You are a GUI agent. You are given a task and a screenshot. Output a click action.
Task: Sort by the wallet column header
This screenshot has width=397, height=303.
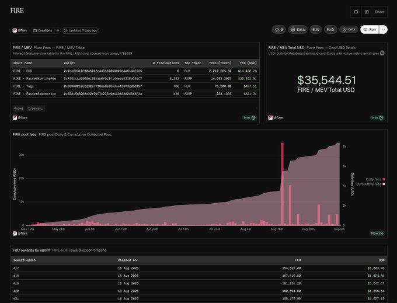pos(69,63)
